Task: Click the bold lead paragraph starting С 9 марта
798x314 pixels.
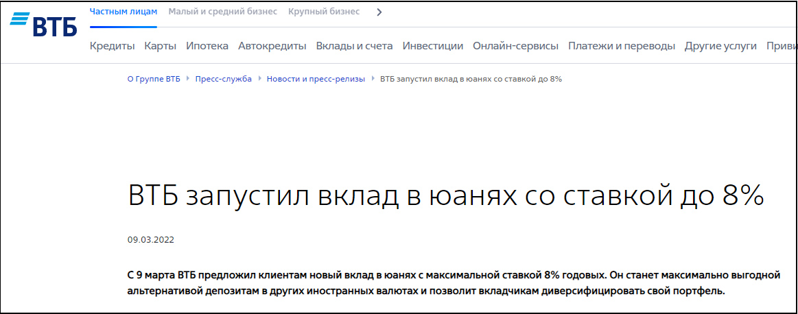Action: coord(454,285)
